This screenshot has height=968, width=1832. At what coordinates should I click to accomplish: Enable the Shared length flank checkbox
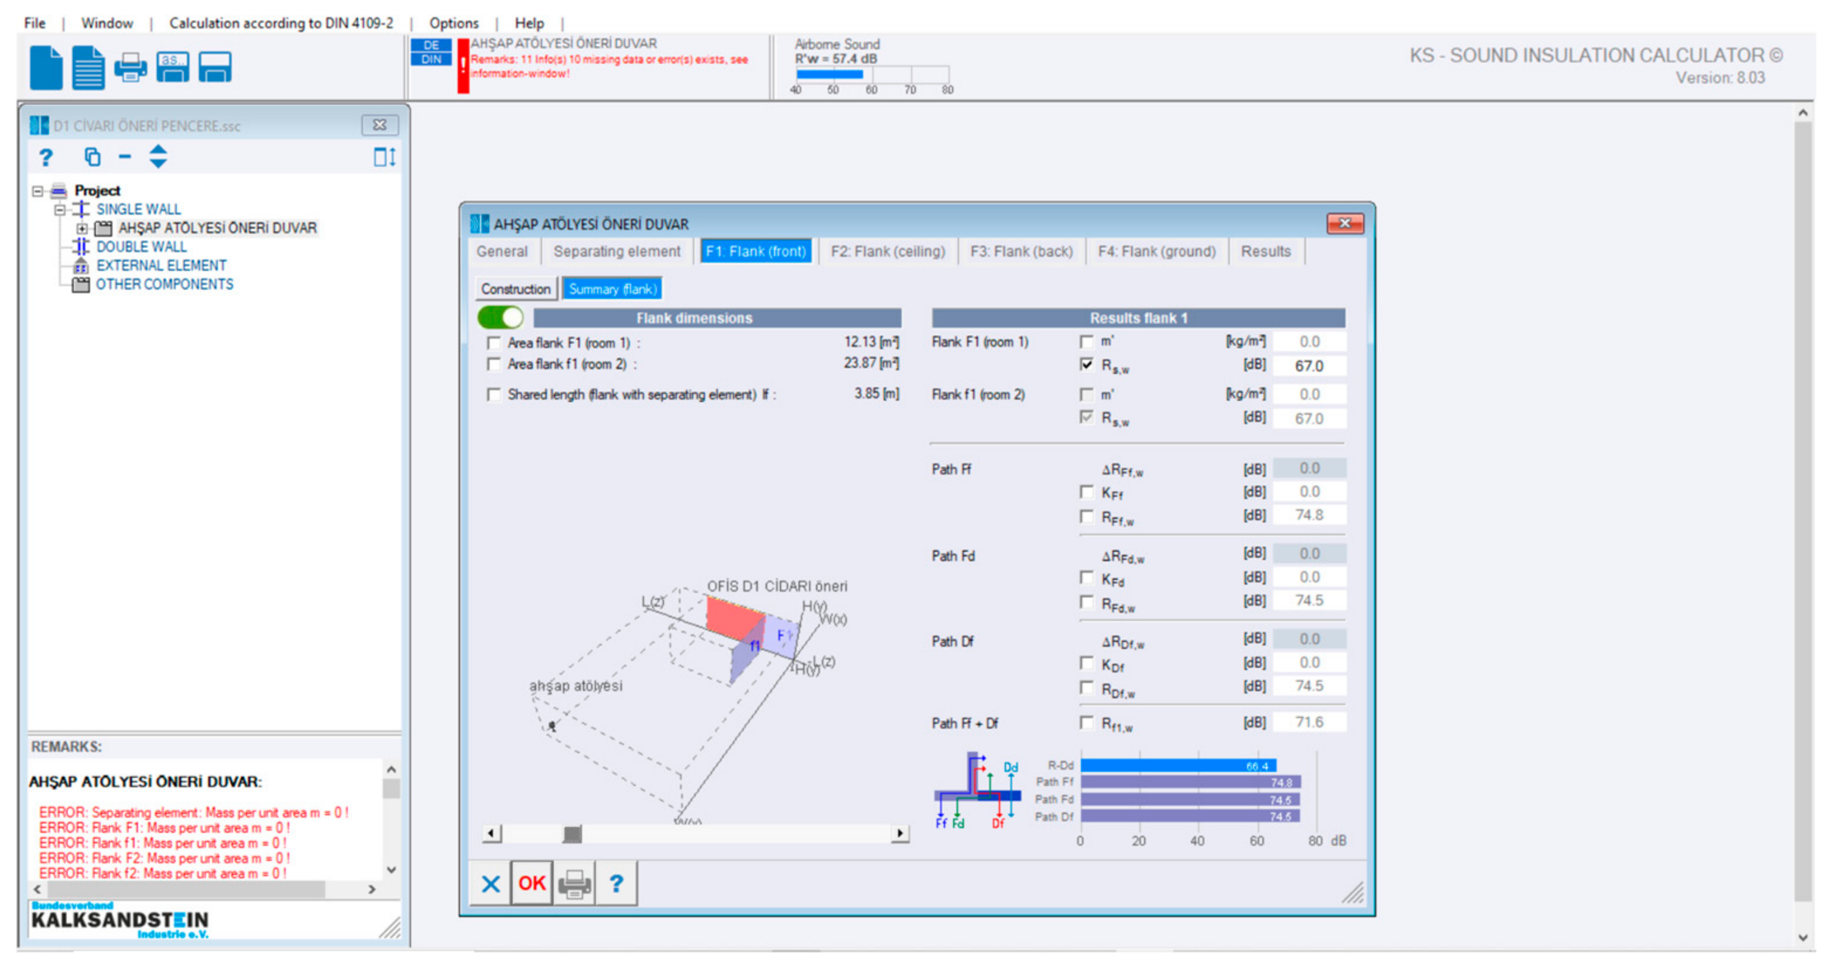pos(493,394)
